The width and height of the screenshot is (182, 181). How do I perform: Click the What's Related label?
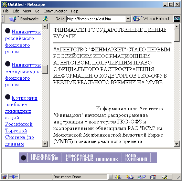(x=156, y=19)
